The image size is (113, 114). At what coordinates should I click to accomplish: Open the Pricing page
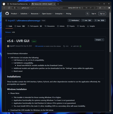69,14
